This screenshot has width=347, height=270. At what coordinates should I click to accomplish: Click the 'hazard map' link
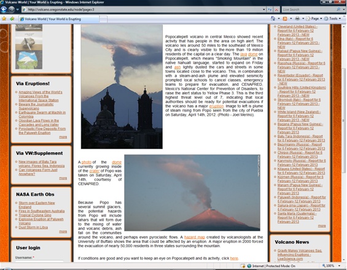(x=195, y=237)
